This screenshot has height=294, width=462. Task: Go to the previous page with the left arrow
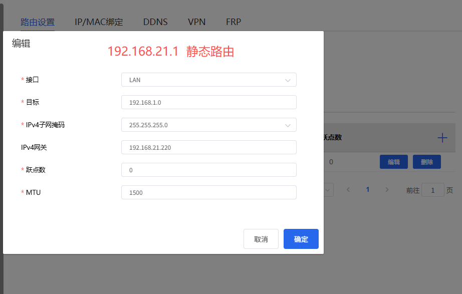[348, 190]
